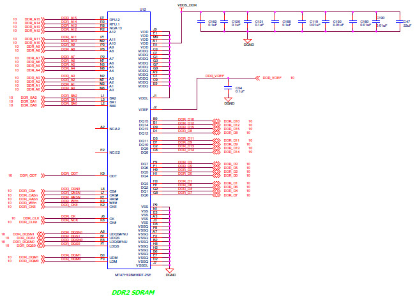Click the NC.A2 no-connect pin
This screenshot has width=415, height=296.
[x=102, y=129]
